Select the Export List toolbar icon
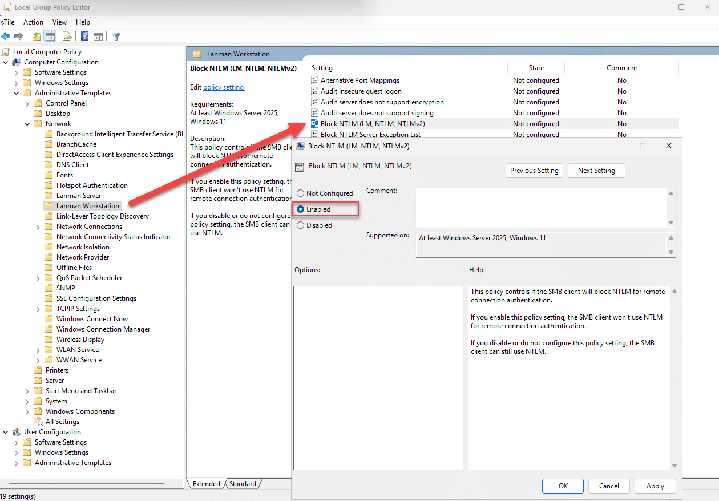This screenshot has height=501, width=719. pyautogui.click(x=67, y=36)
